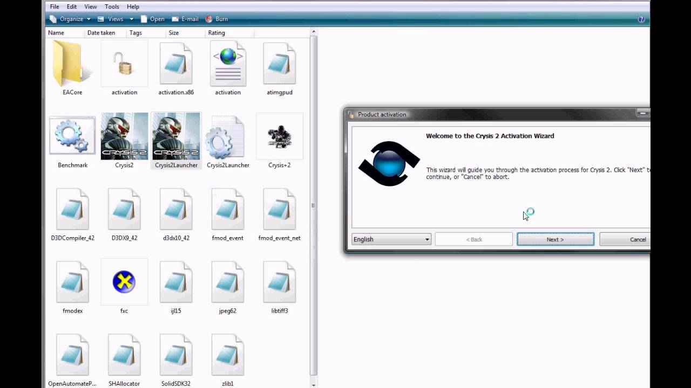Click Cancel in the activation wizard
Viewport: 691px width, 388px height.
[x=625, y=239]
